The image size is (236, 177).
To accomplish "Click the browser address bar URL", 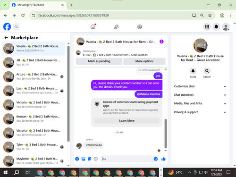I will click(74, 16).
